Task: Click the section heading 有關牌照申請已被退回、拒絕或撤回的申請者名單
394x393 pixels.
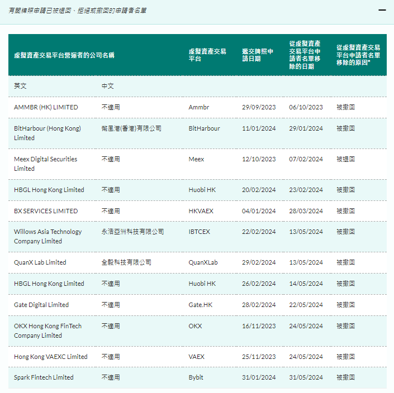Action: pos(78,11)
